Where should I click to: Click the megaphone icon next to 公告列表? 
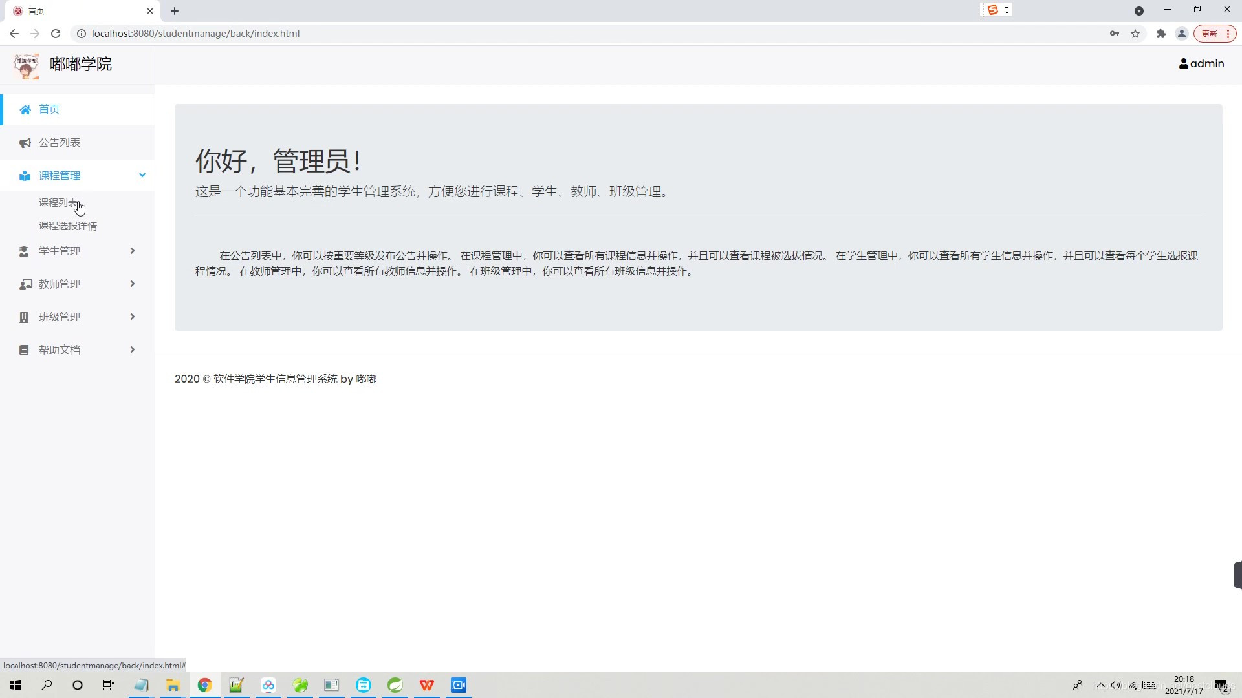[25, 142]
